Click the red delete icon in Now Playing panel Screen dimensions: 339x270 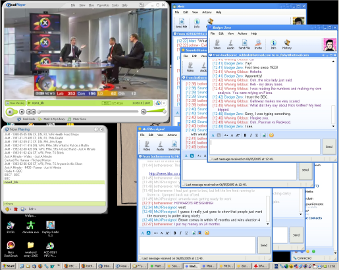[16, 209]
